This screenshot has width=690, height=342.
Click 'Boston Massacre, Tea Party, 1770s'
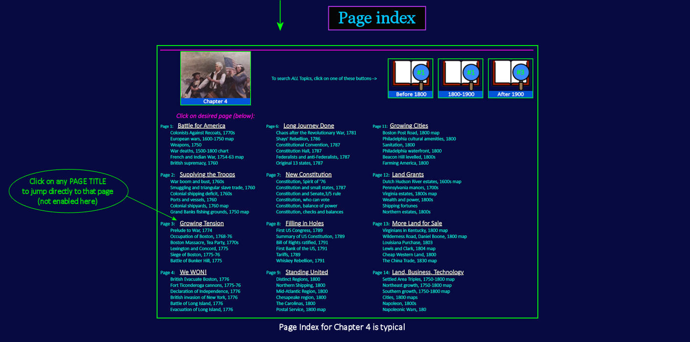[205, 243]
